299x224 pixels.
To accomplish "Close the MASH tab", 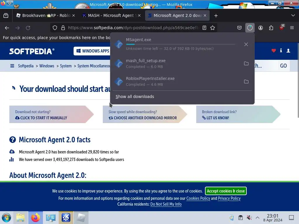I will click(x=139, y=16).
